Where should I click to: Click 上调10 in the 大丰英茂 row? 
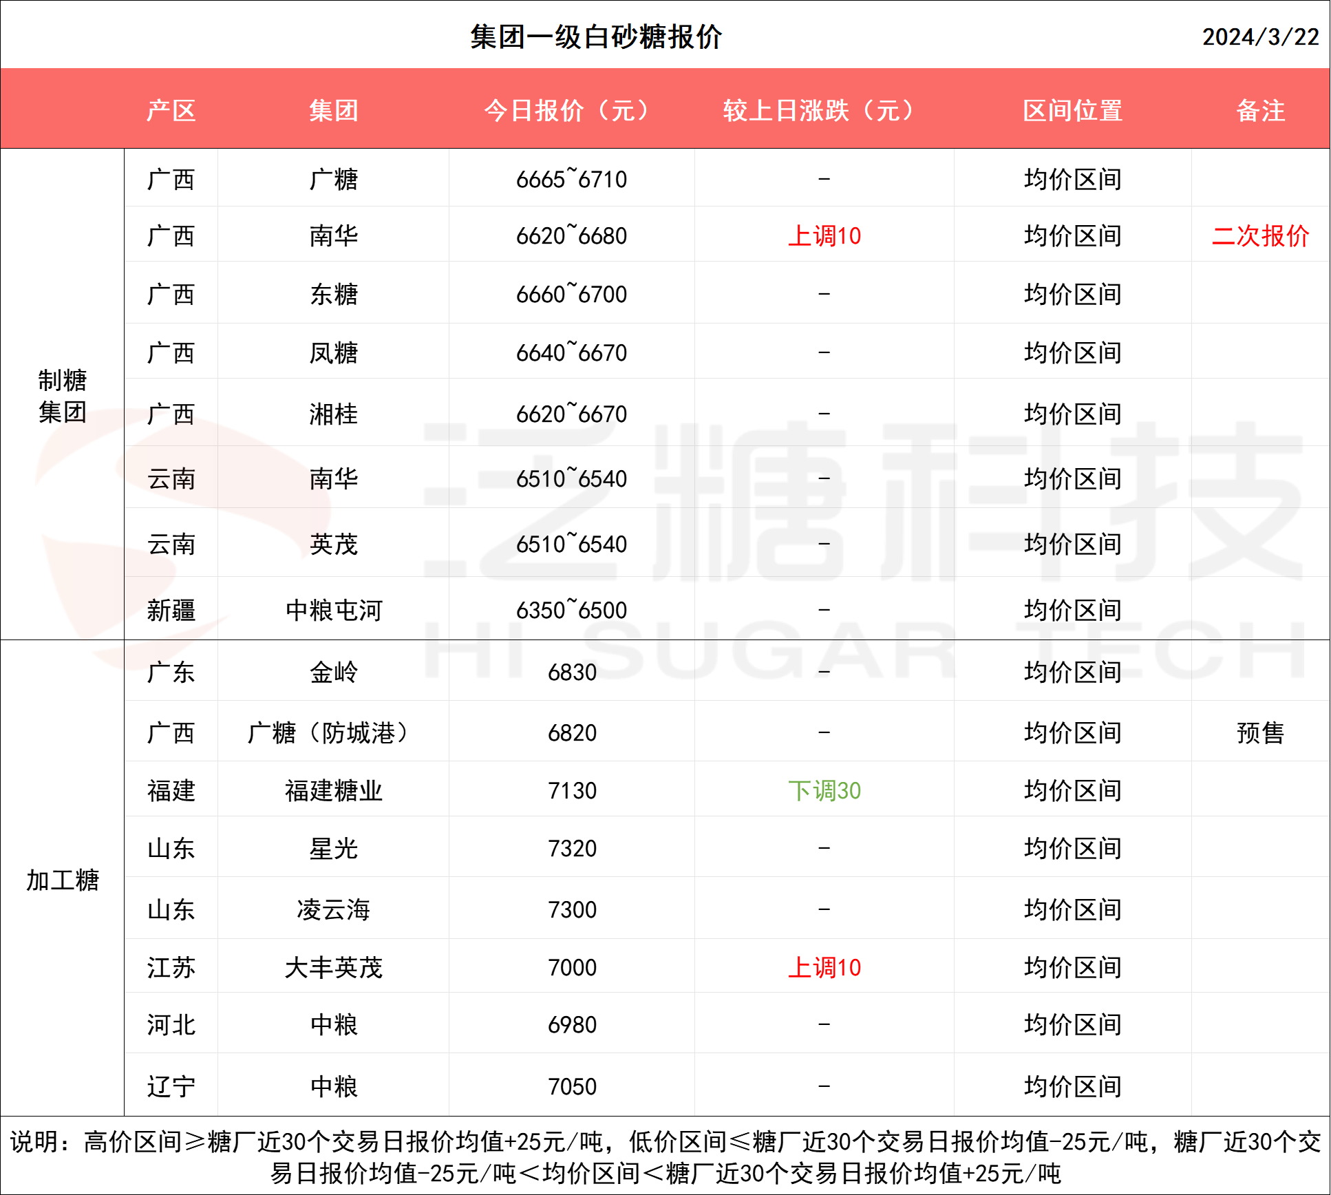[824, 967]
